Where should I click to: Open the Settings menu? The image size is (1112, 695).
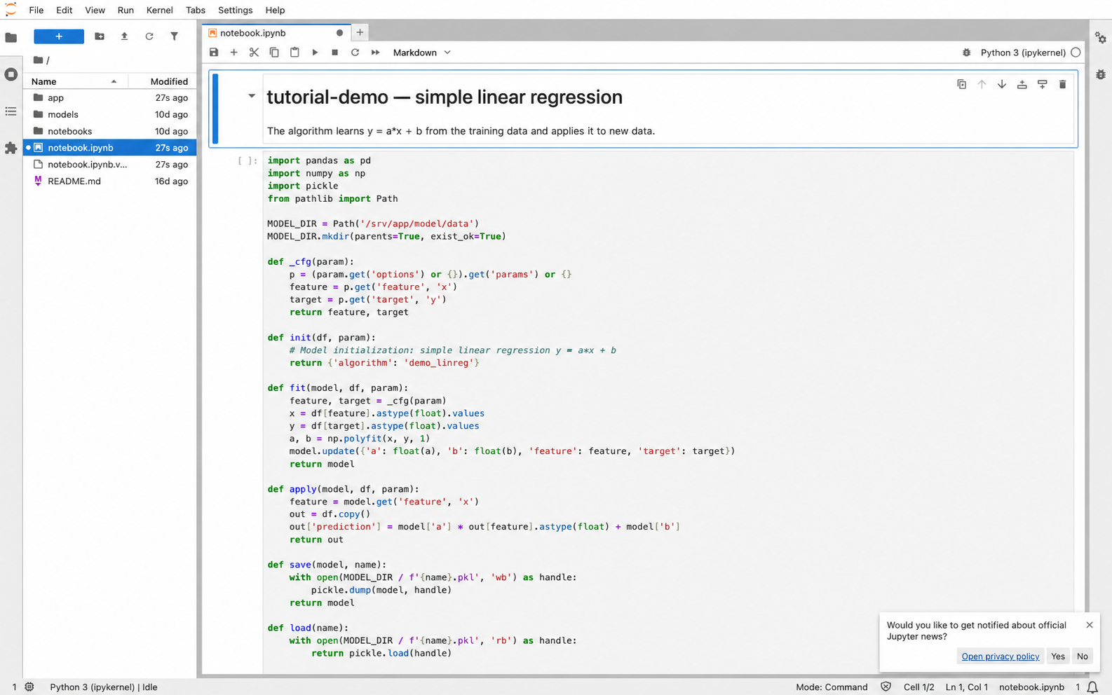click(235, 10)
